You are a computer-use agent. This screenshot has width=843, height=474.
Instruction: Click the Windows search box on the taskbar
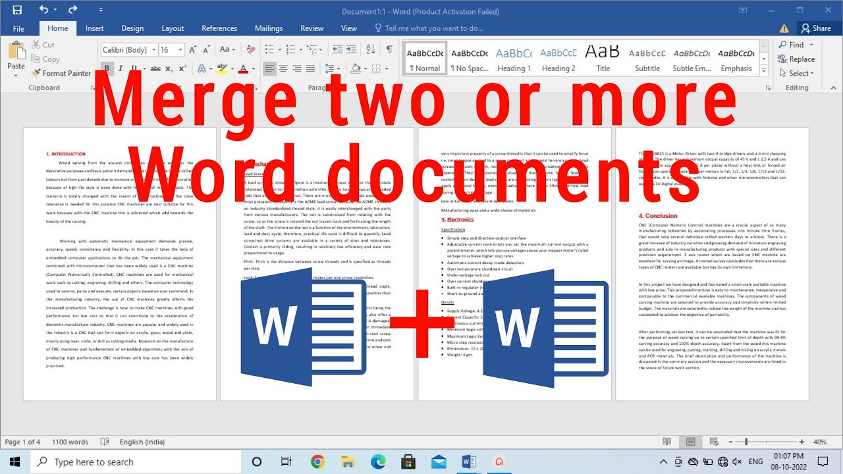tap(137, 461)
